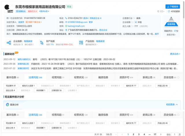Open 楷模家居 link beside 产品信息
This screenshot has width=185, height=136.
click(x=100, y=41)
